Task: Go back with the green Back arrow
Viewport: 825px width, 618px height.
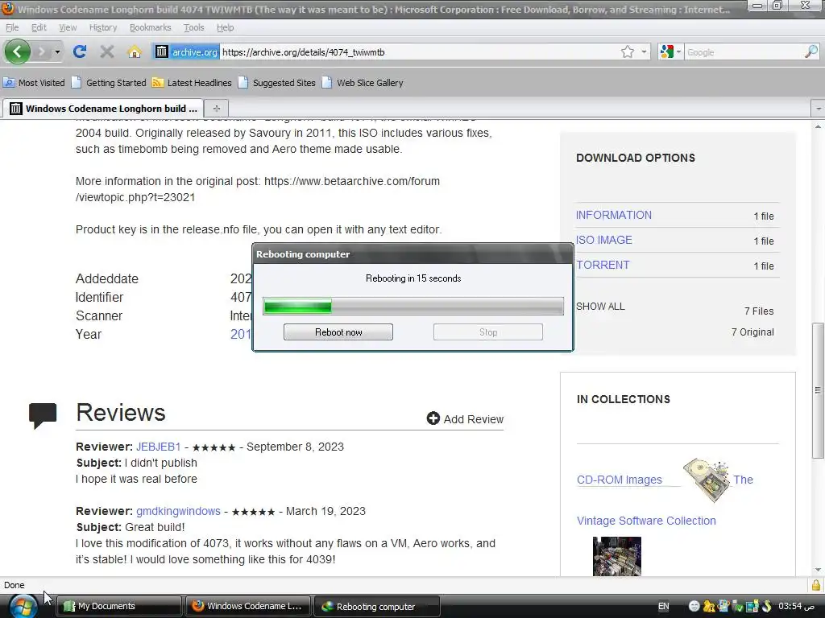Action: 18,51
